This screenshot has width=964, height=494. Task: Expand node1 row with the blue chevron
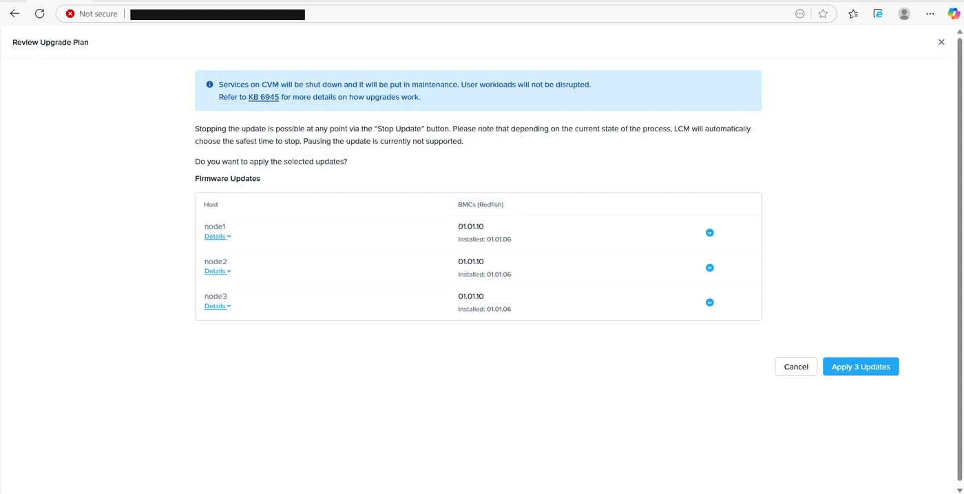click(x=710, y=233)
